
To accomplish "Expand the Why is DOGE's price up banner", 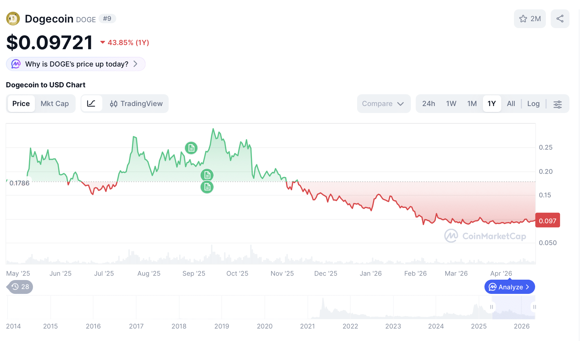I will 76,64.
